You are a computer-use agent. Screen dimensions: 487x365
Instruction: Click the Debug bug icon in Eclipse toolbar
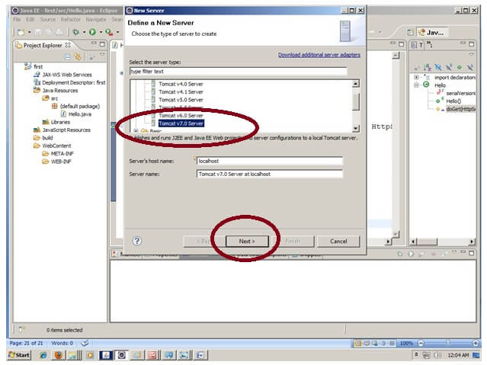pyautogui.click(x=75, y=32)
